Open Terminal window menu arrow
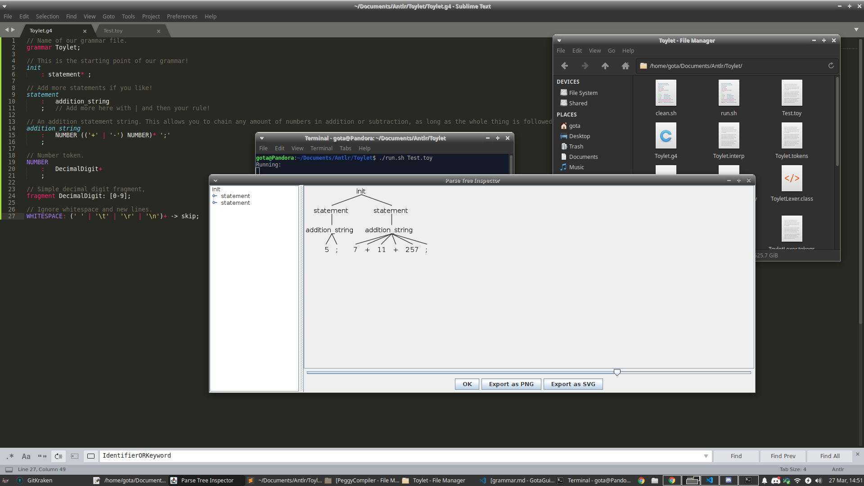The image size is (864, 486). click(x=262, y=138)
